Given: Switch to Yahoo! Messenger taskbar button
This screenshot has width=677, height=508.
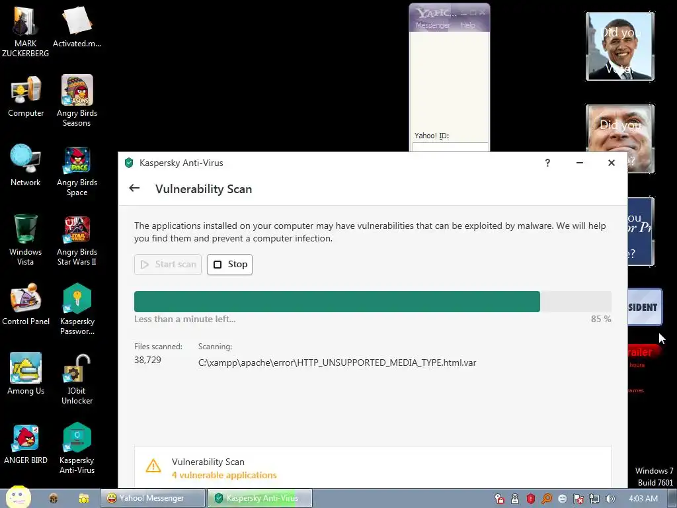Looking at the screenshot, I should pos(153,498).
